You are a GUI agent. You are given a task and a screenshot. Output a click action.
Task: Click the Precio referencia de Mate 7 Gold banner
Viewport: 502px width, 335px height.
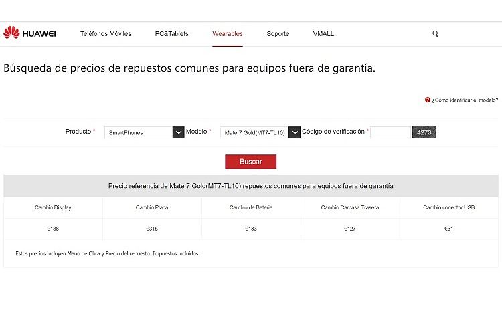point(251,186)
